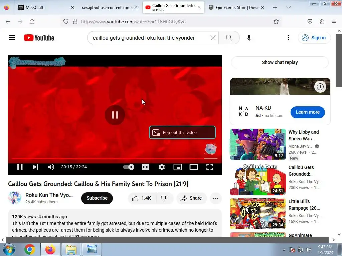Share the video

(x=191, y=198)
